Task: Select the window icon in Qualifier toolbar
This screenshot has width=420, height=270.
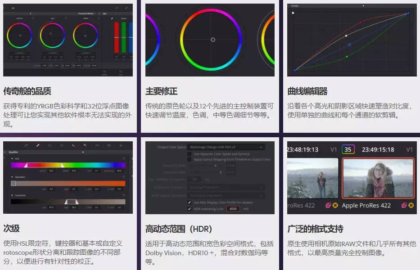Action: coord(50,146)
